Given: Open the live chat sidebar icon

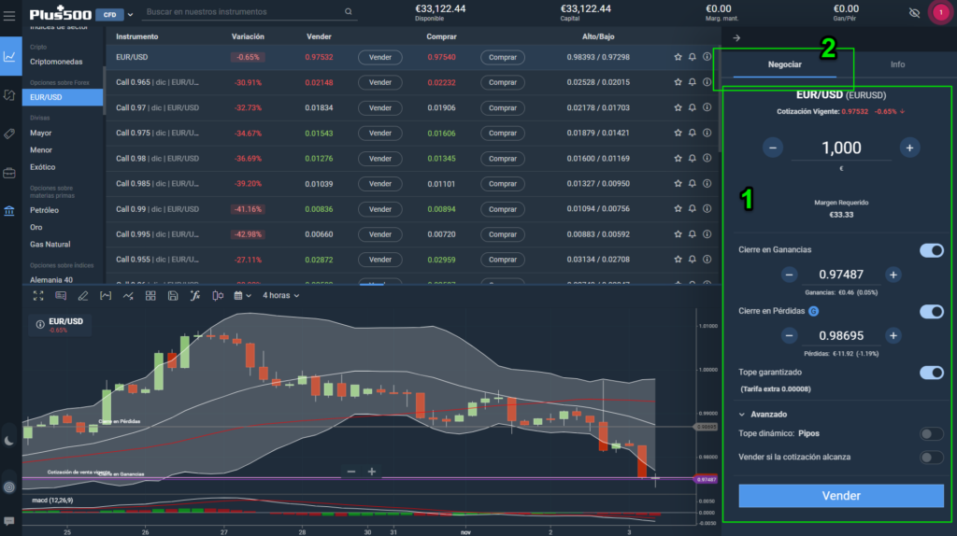Looking at the screenshot, I should tap(9, 521).
